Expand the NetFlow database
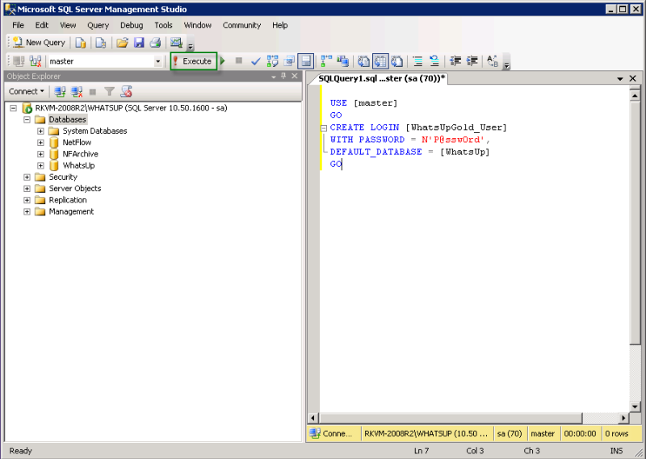 coord(40,143)
